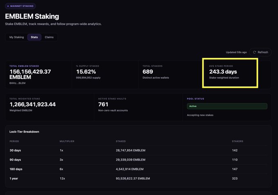Click the MAINNET STAKING badge
Screen dimensions: 278x195
click(20, 6)
